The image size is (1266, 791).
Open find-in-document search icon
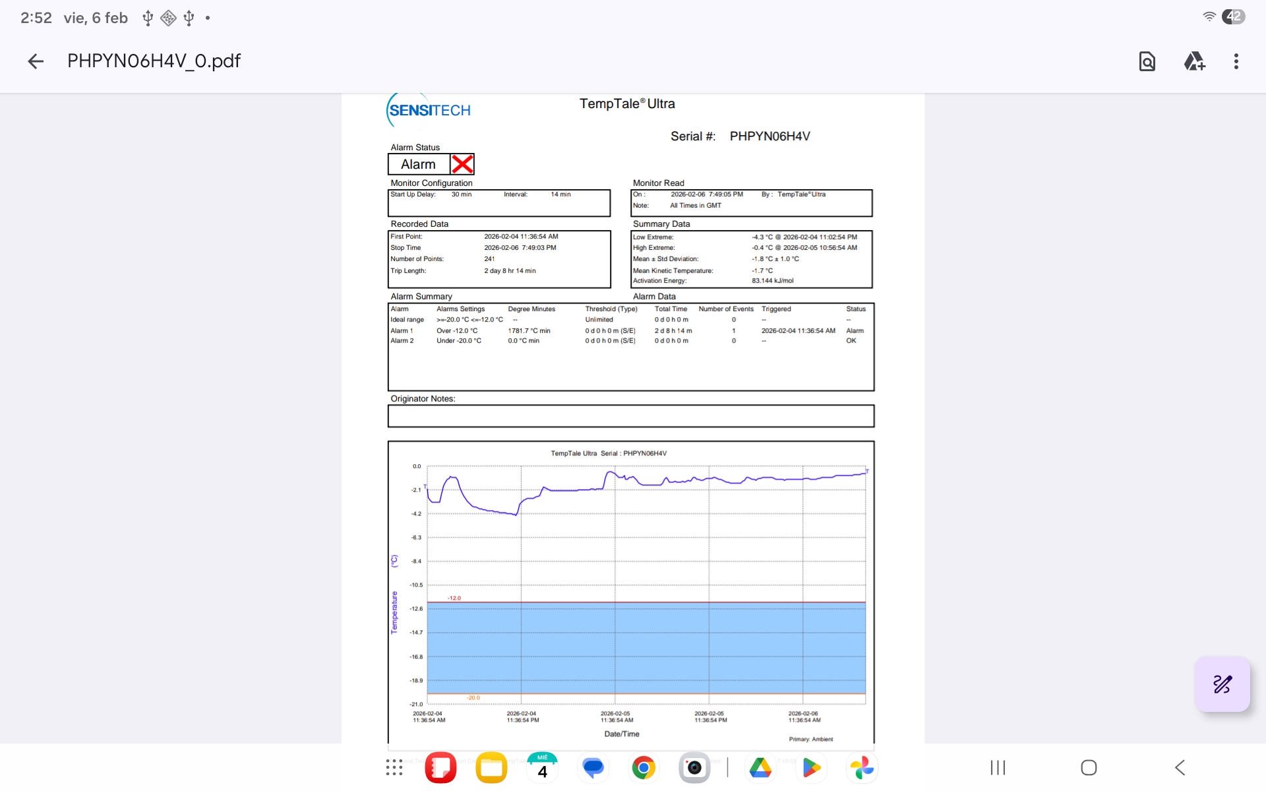[x=1147, y=61]
